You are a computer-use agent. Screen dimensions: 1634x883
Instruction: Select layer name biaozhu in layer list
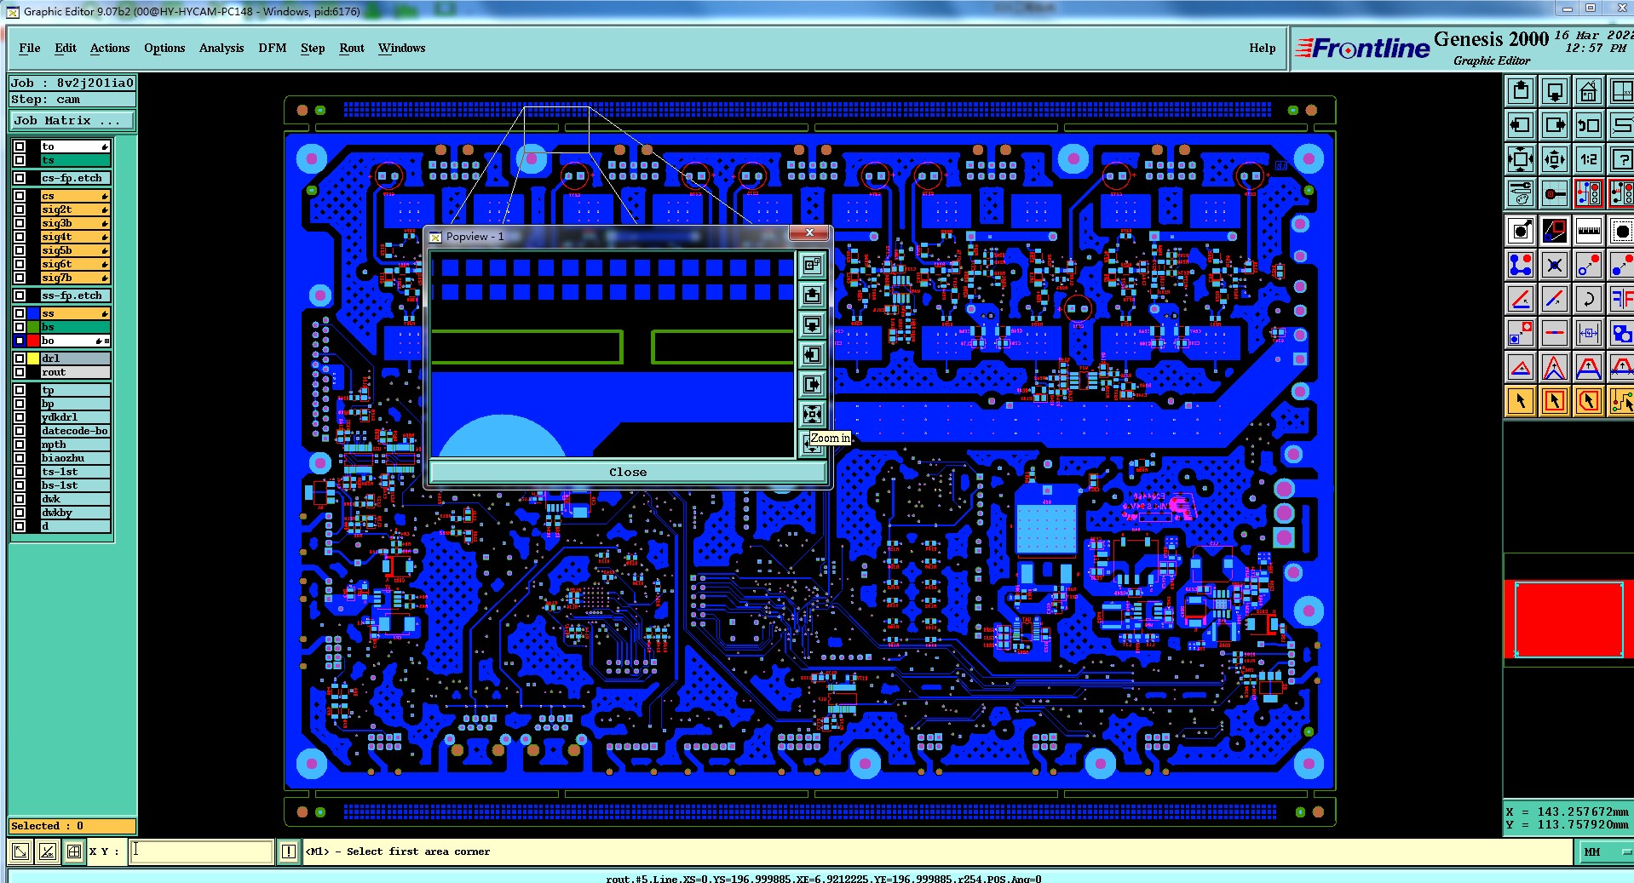[75, 458]
